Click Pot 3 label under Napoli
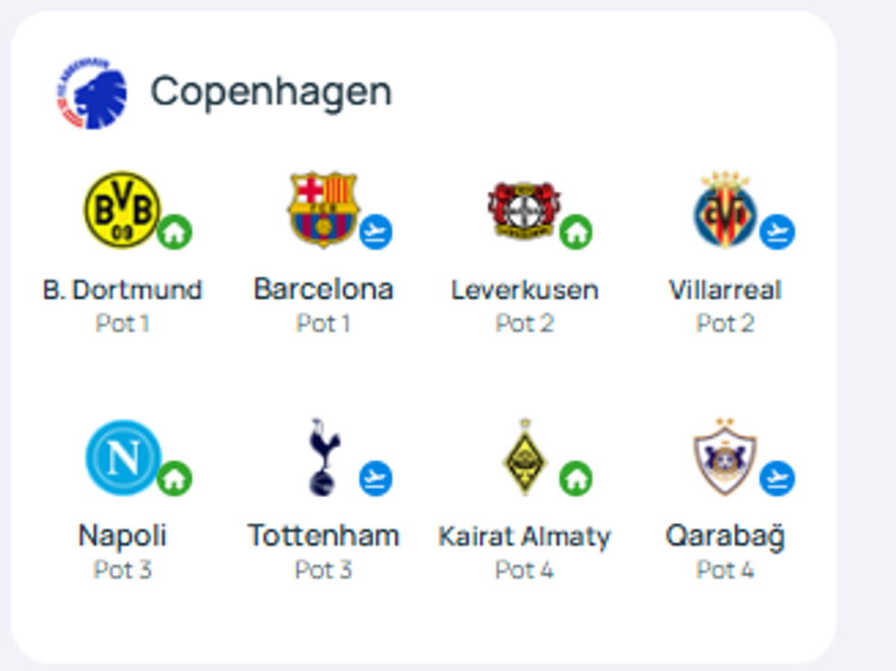896x671 pixels. (x=123, y=570)
